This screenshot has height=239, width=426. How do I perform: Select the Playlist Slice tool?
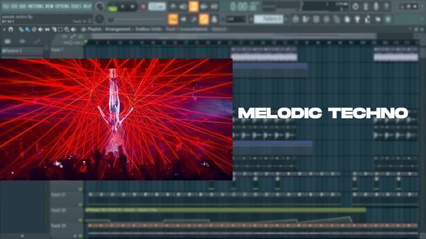click(x=54, y=30)
